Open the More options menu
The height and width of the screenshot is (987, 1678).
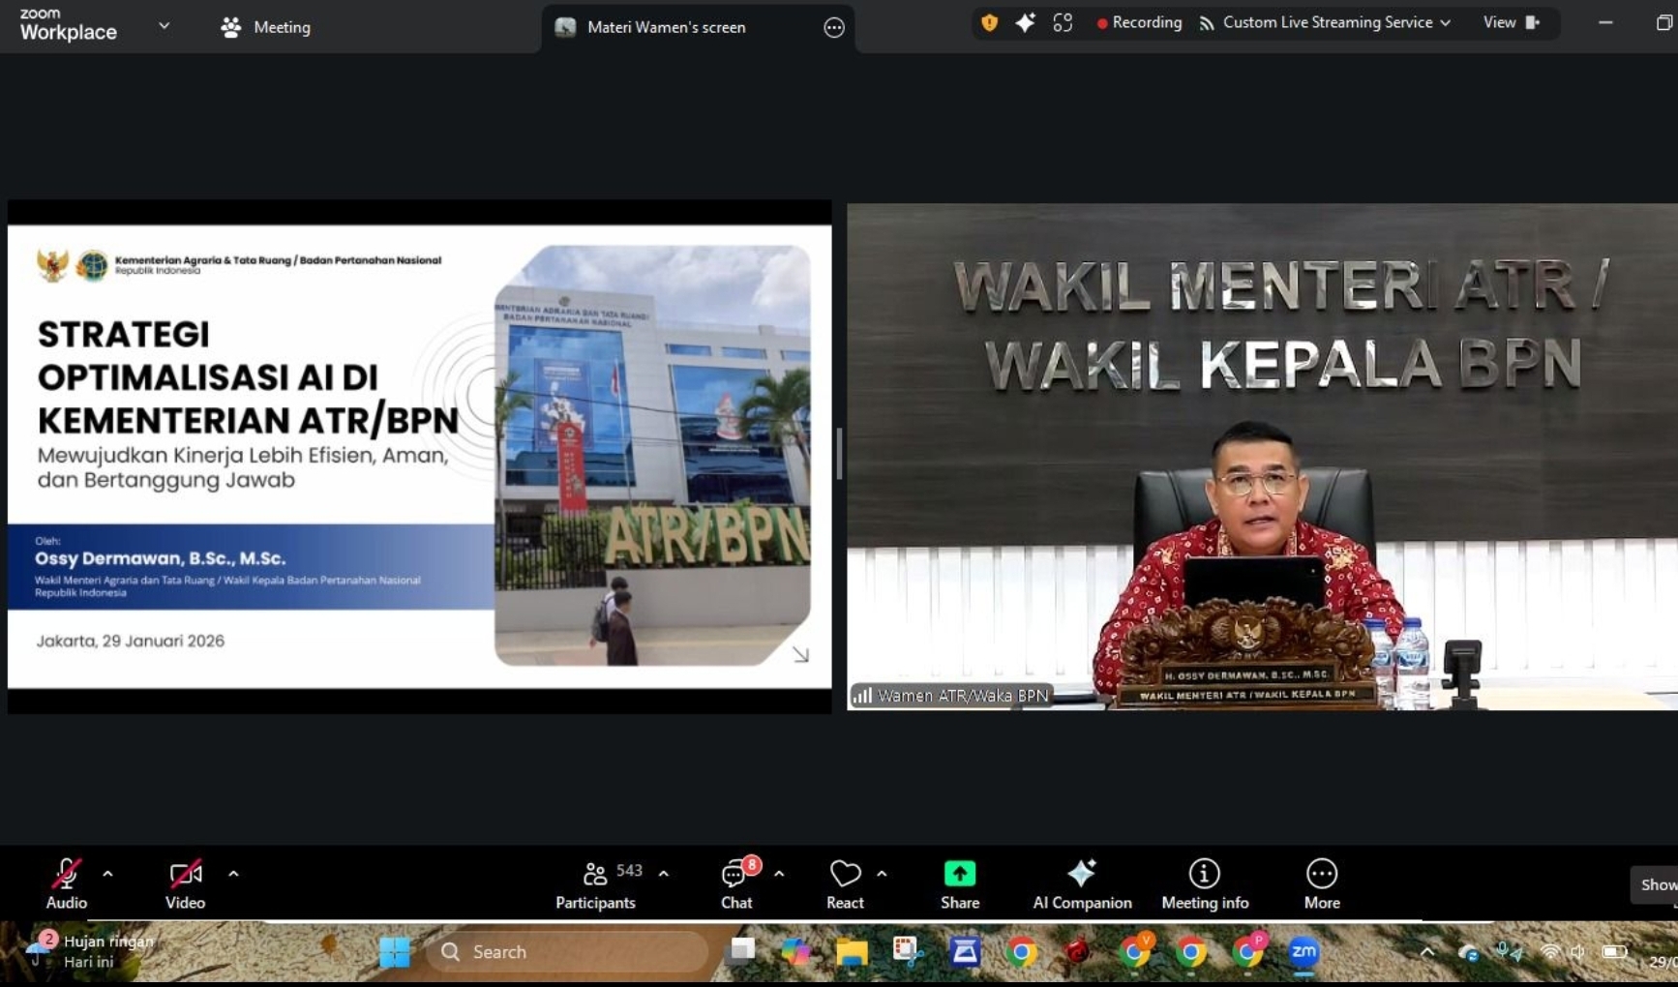1321,883
